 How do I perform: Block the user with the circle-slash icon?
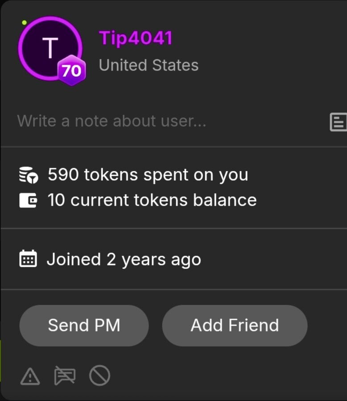[x=99, y=376]
